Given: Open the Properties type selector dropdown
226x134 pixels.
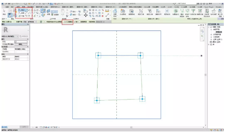Looking at the screenshot, I should [10, 36].
